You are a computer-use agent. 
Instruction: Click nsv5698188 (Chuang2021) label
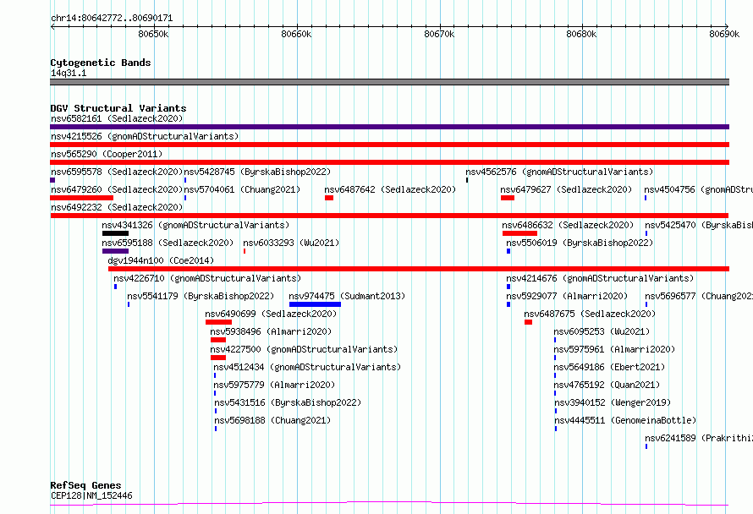click(272, 420)
